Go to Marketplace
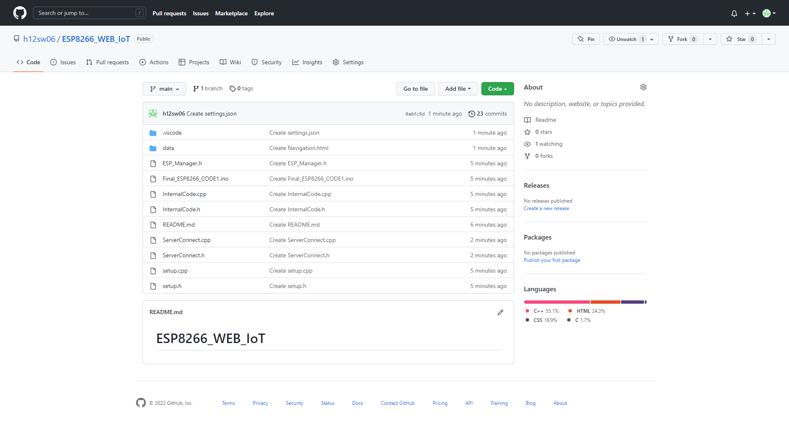This screenshot has width=789, height=428. (x=231, y=13)
